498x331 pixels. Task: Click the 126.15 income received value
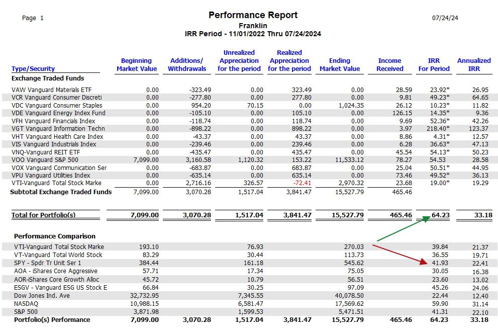coord(402,113)
